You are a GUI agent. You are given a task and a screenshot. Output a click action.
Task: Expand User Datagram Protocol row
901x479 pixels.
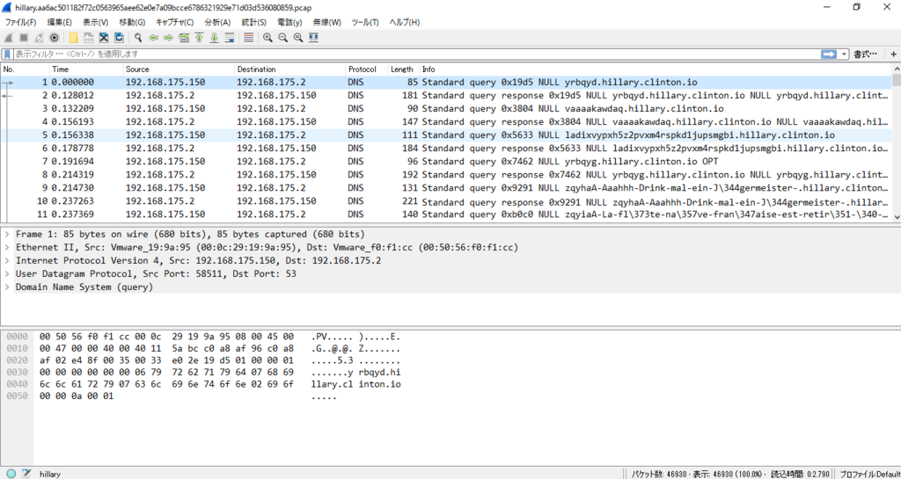pos(6,274)
